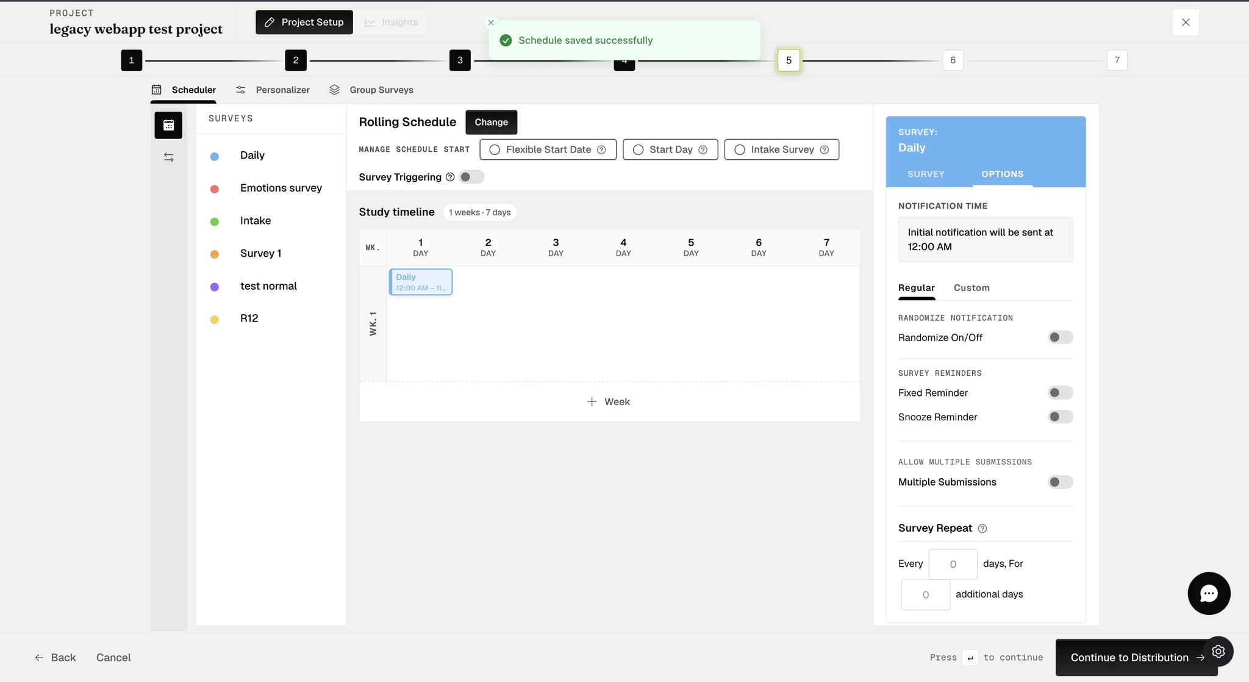Click the Survey Repeat help icon
The image size is (1249, 682).
pos(982,529)
